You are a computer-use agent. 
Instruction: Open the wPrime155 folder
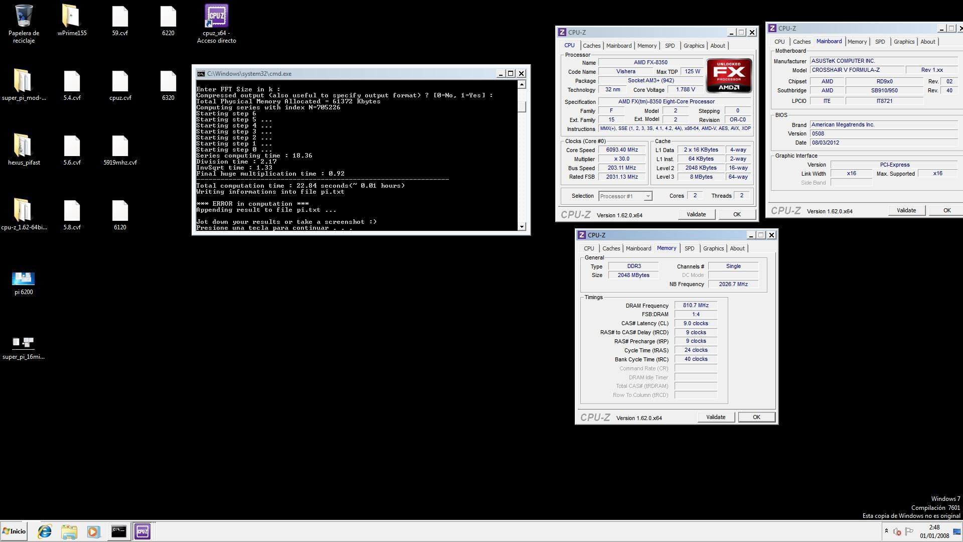point(72,20)
